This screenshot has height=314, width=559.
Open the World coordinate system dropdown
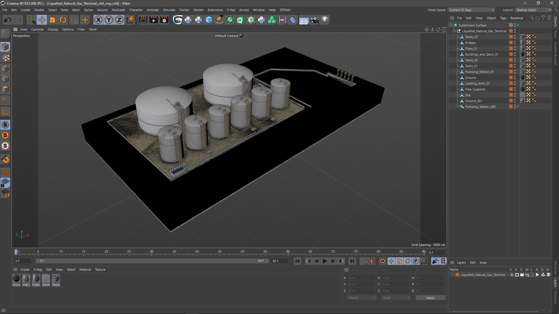[362, 298]
